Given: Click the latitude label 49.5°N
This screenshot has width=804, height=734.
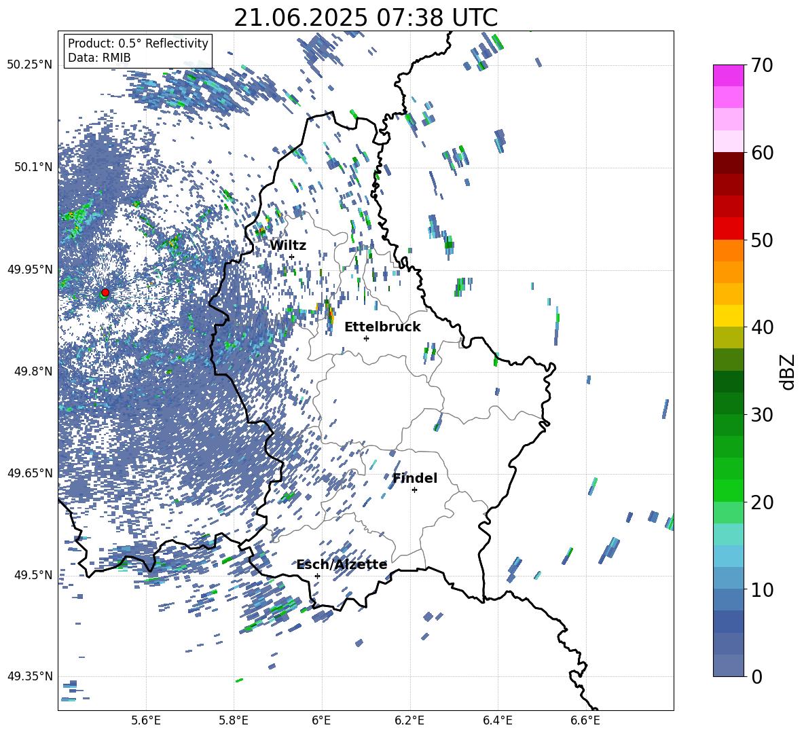Looking at the screenshot, I should click(33, 574).
